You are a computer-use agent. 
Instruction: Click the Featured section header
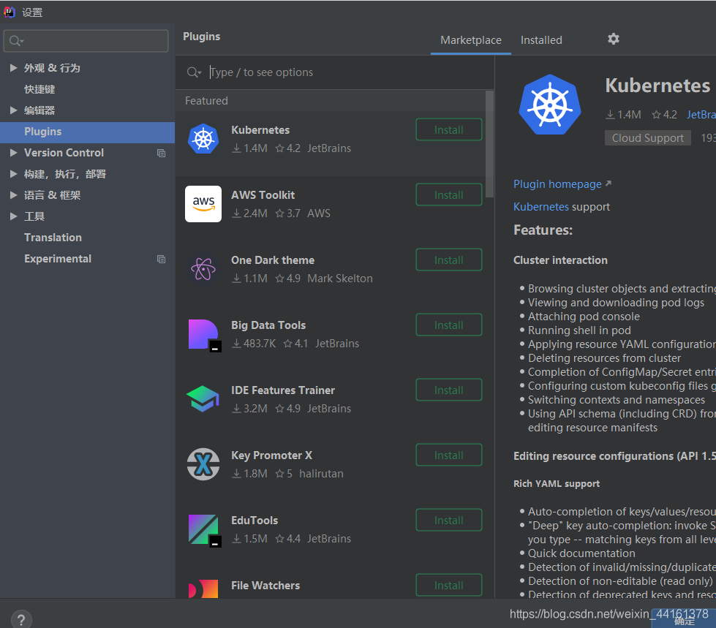pyautogui.click(x=206, y=101)
